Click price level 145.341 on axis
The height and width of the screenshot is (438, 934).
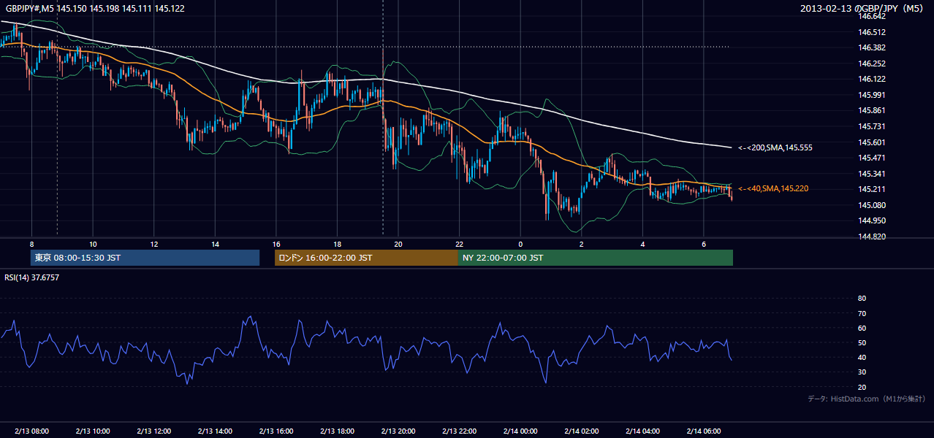click(871, 174)
